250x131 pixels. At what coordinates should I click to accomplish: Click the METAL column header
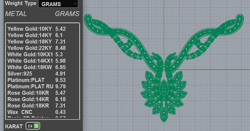click(16, 14)
